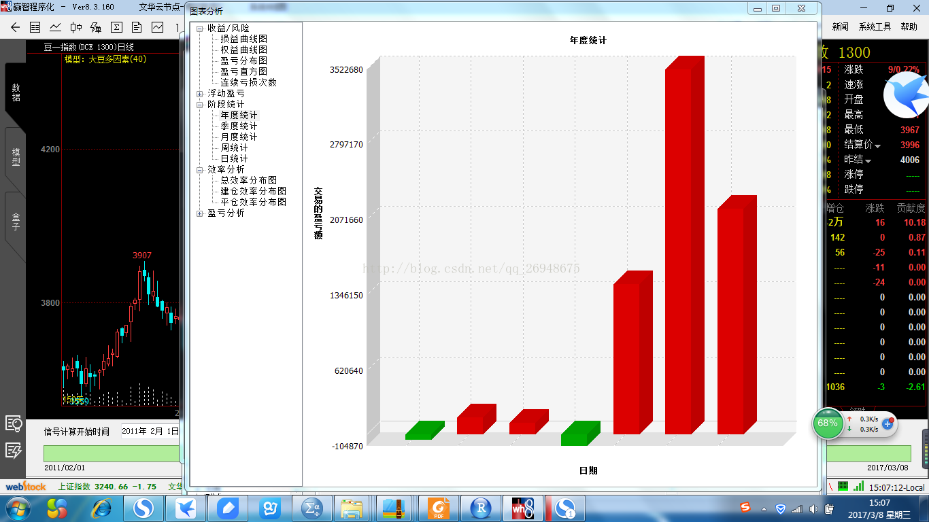Expand the 浮动盈亏 tree node
929x522 pixels.
coord(199,93)
